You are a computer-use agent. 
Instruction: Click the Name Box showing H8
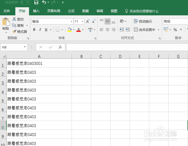coord(14,47)
